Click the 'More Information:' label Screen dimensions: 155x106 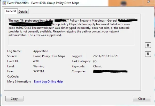[19, 82]
